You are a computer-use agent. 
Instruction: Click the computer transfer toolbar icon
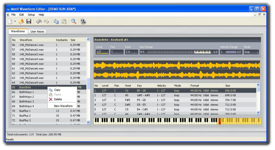pos(83,22)
